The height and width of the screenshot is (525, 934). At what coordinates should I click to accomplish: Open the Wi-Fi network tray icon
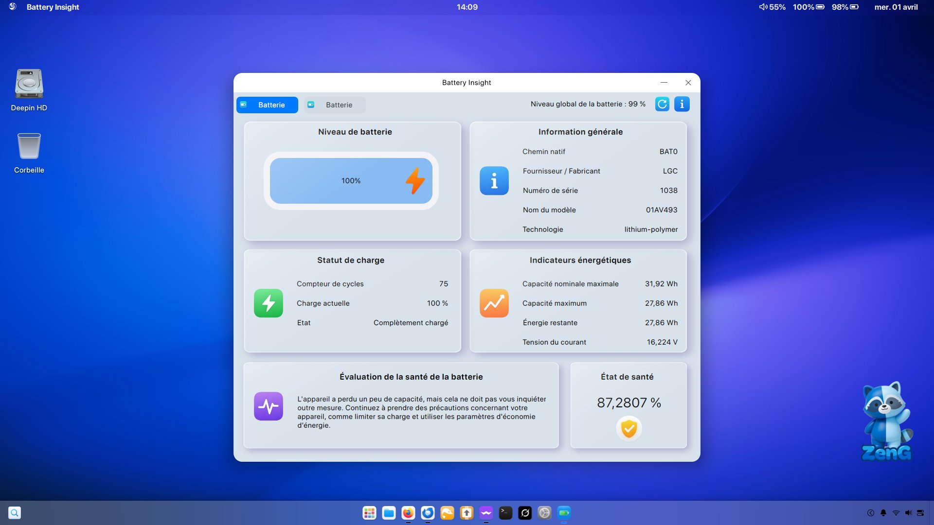coord(896,513)
